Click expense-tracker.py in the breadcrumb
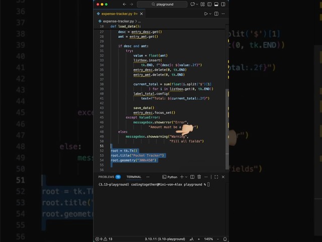 coord(118,21)
